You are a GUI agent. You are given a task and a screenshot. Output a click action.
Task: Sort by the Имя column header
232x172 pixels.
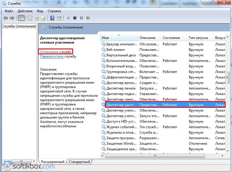pyautogui.click(x=119, y=38)
